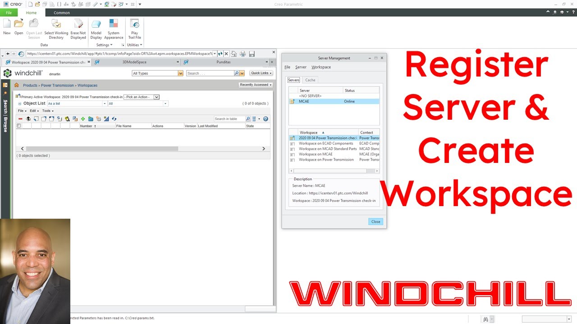
Task: Open the Pick an Action dropdown
Action: point(142,97)
